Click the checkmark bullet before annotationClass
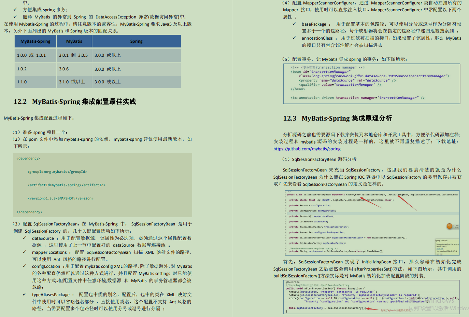The height and width of the screenshot is (317, 469). click(x=294, y=38)
